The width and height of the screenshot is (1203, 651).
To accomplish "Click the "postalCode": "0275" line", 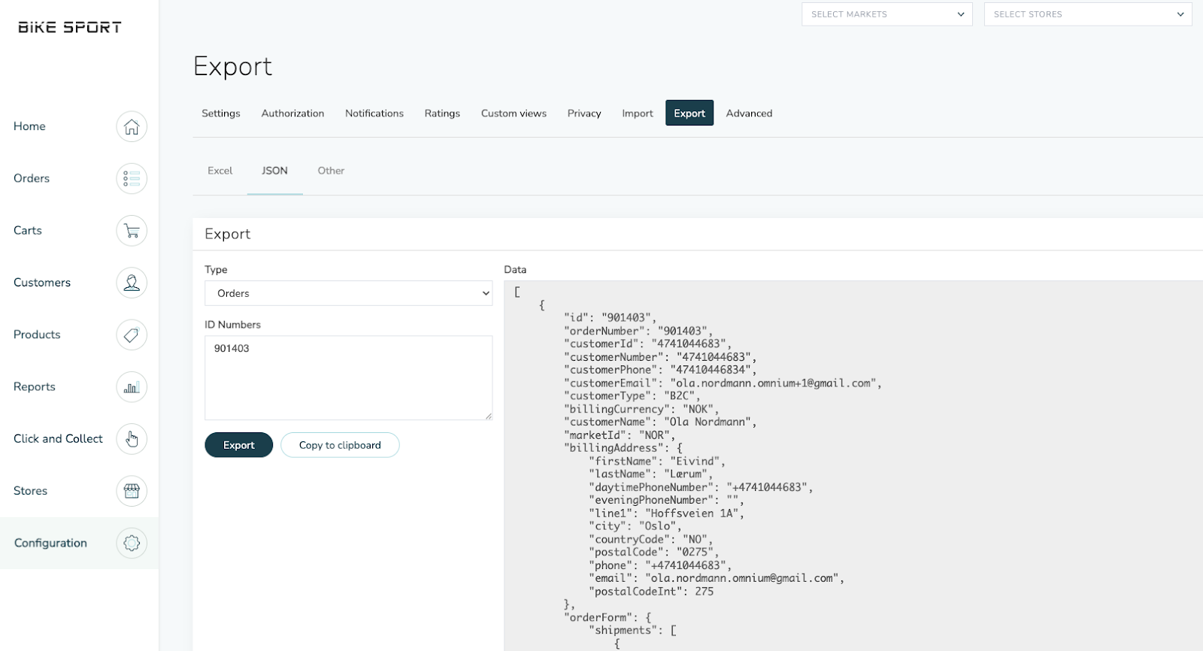I will pyautogui.click(x=654, y=553).
